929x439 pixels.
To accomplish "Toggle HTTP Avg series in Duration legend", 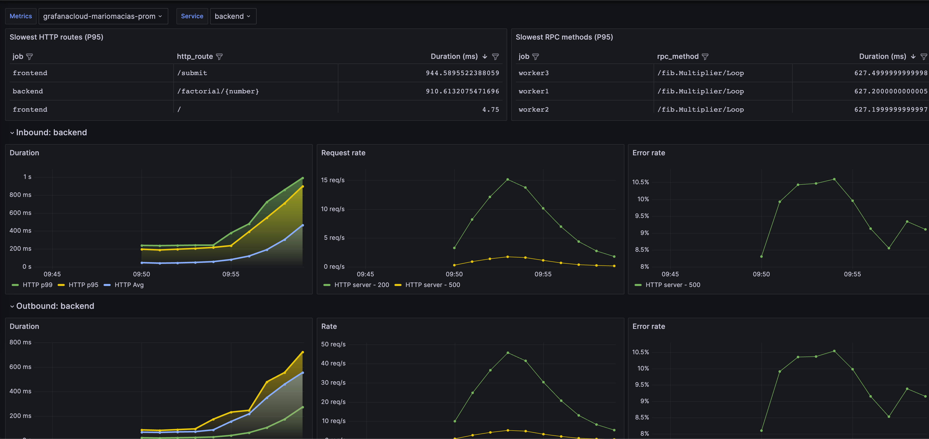I will [x=129, y=285].
